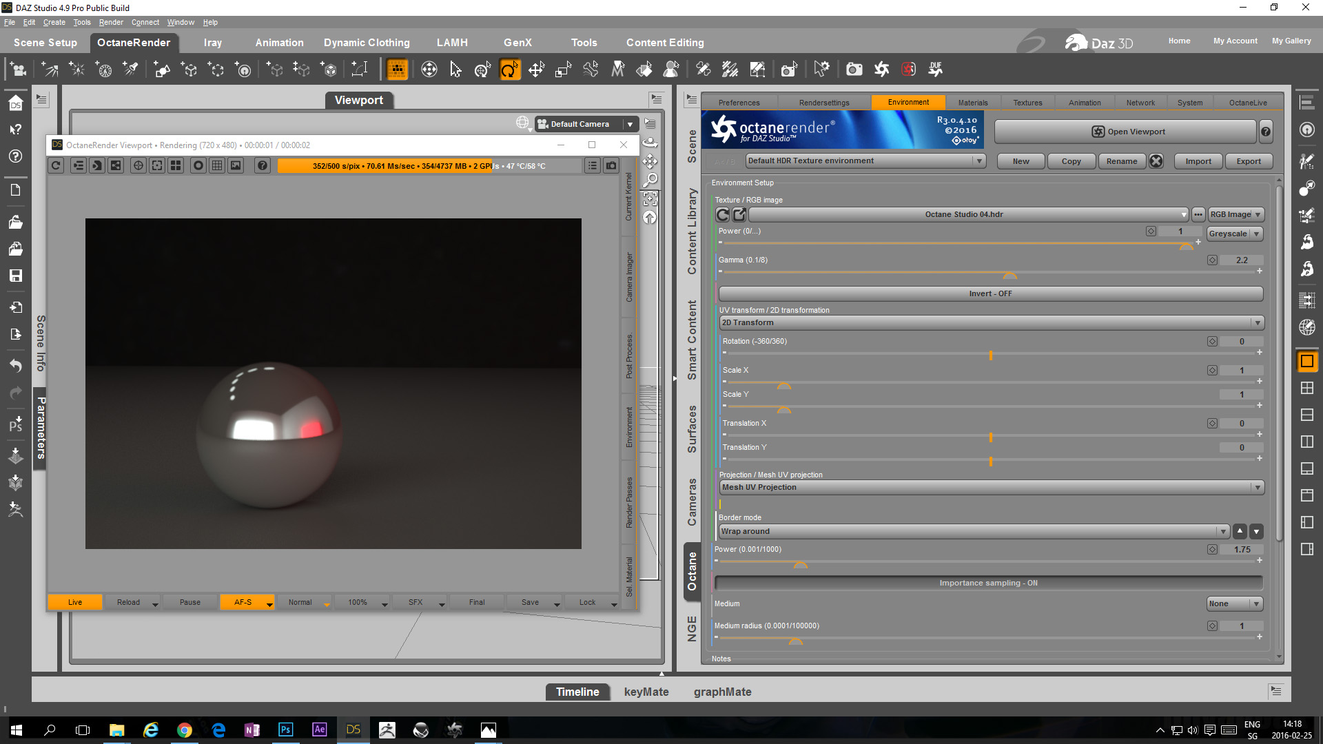Toggle Importance sampling - ON
This screenshot has height=744, width=1323.
[x=988, y=583]
